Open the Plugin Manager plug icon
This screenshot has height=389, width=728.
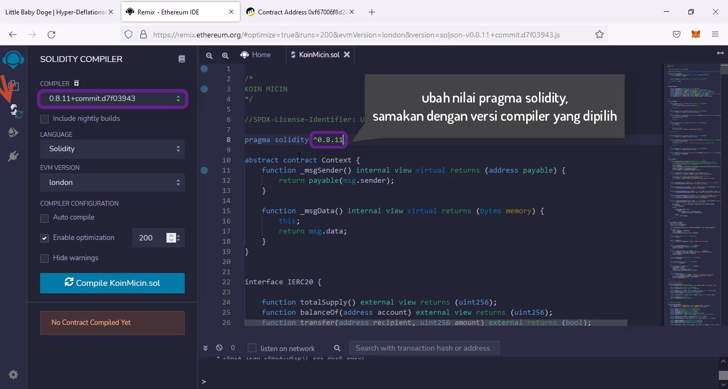click(13, 156)
